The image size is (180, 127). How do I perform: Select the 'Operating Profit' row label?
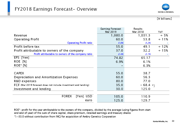(26, 39)
